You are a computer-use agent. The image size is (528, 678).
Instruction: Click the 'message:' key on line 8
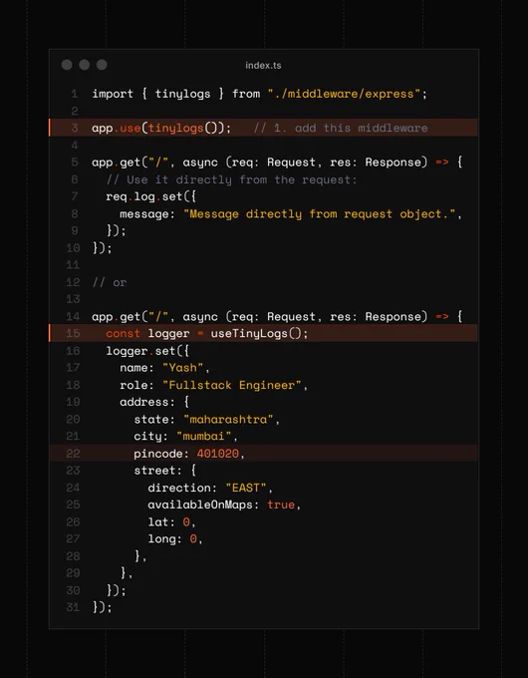click(x=147, y=214)
